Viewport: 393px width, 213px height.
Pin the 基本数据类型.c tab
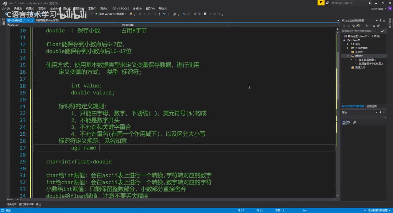point(28,20)
